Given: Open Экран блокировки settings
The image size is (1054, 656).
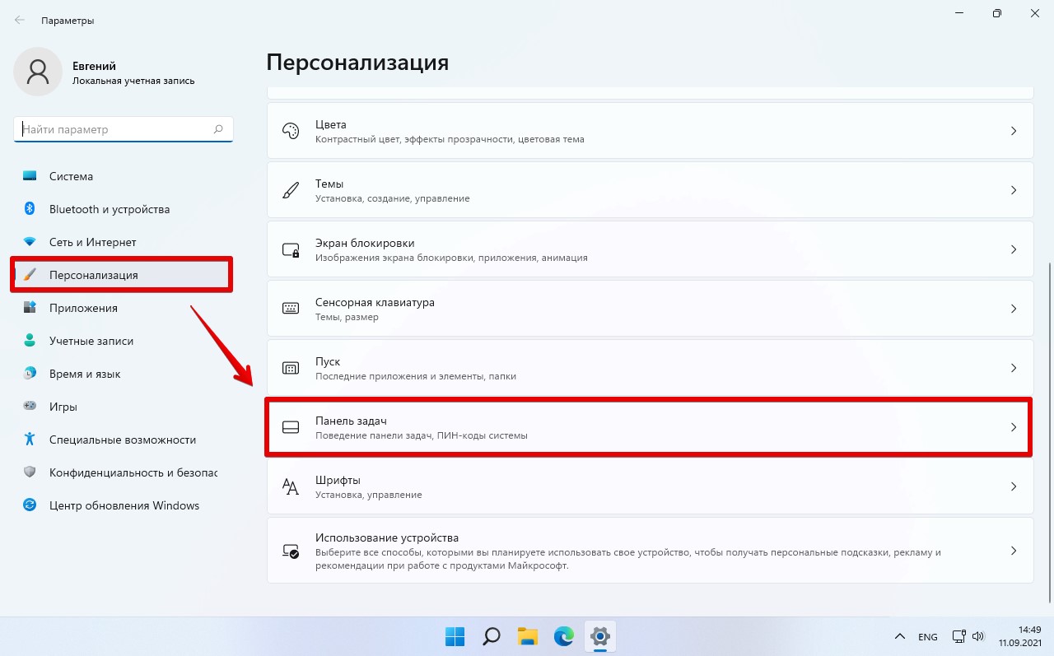Looking at the screenshot, I should tap(650, 249).
